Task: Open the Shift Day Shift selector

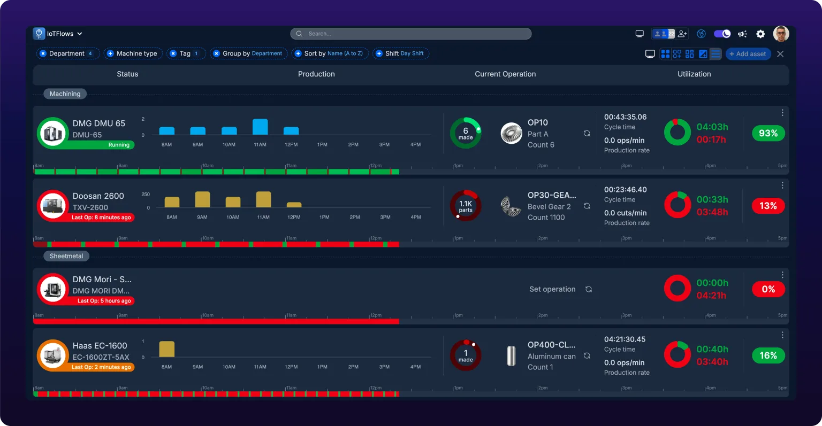Action: tap(401, 53)
